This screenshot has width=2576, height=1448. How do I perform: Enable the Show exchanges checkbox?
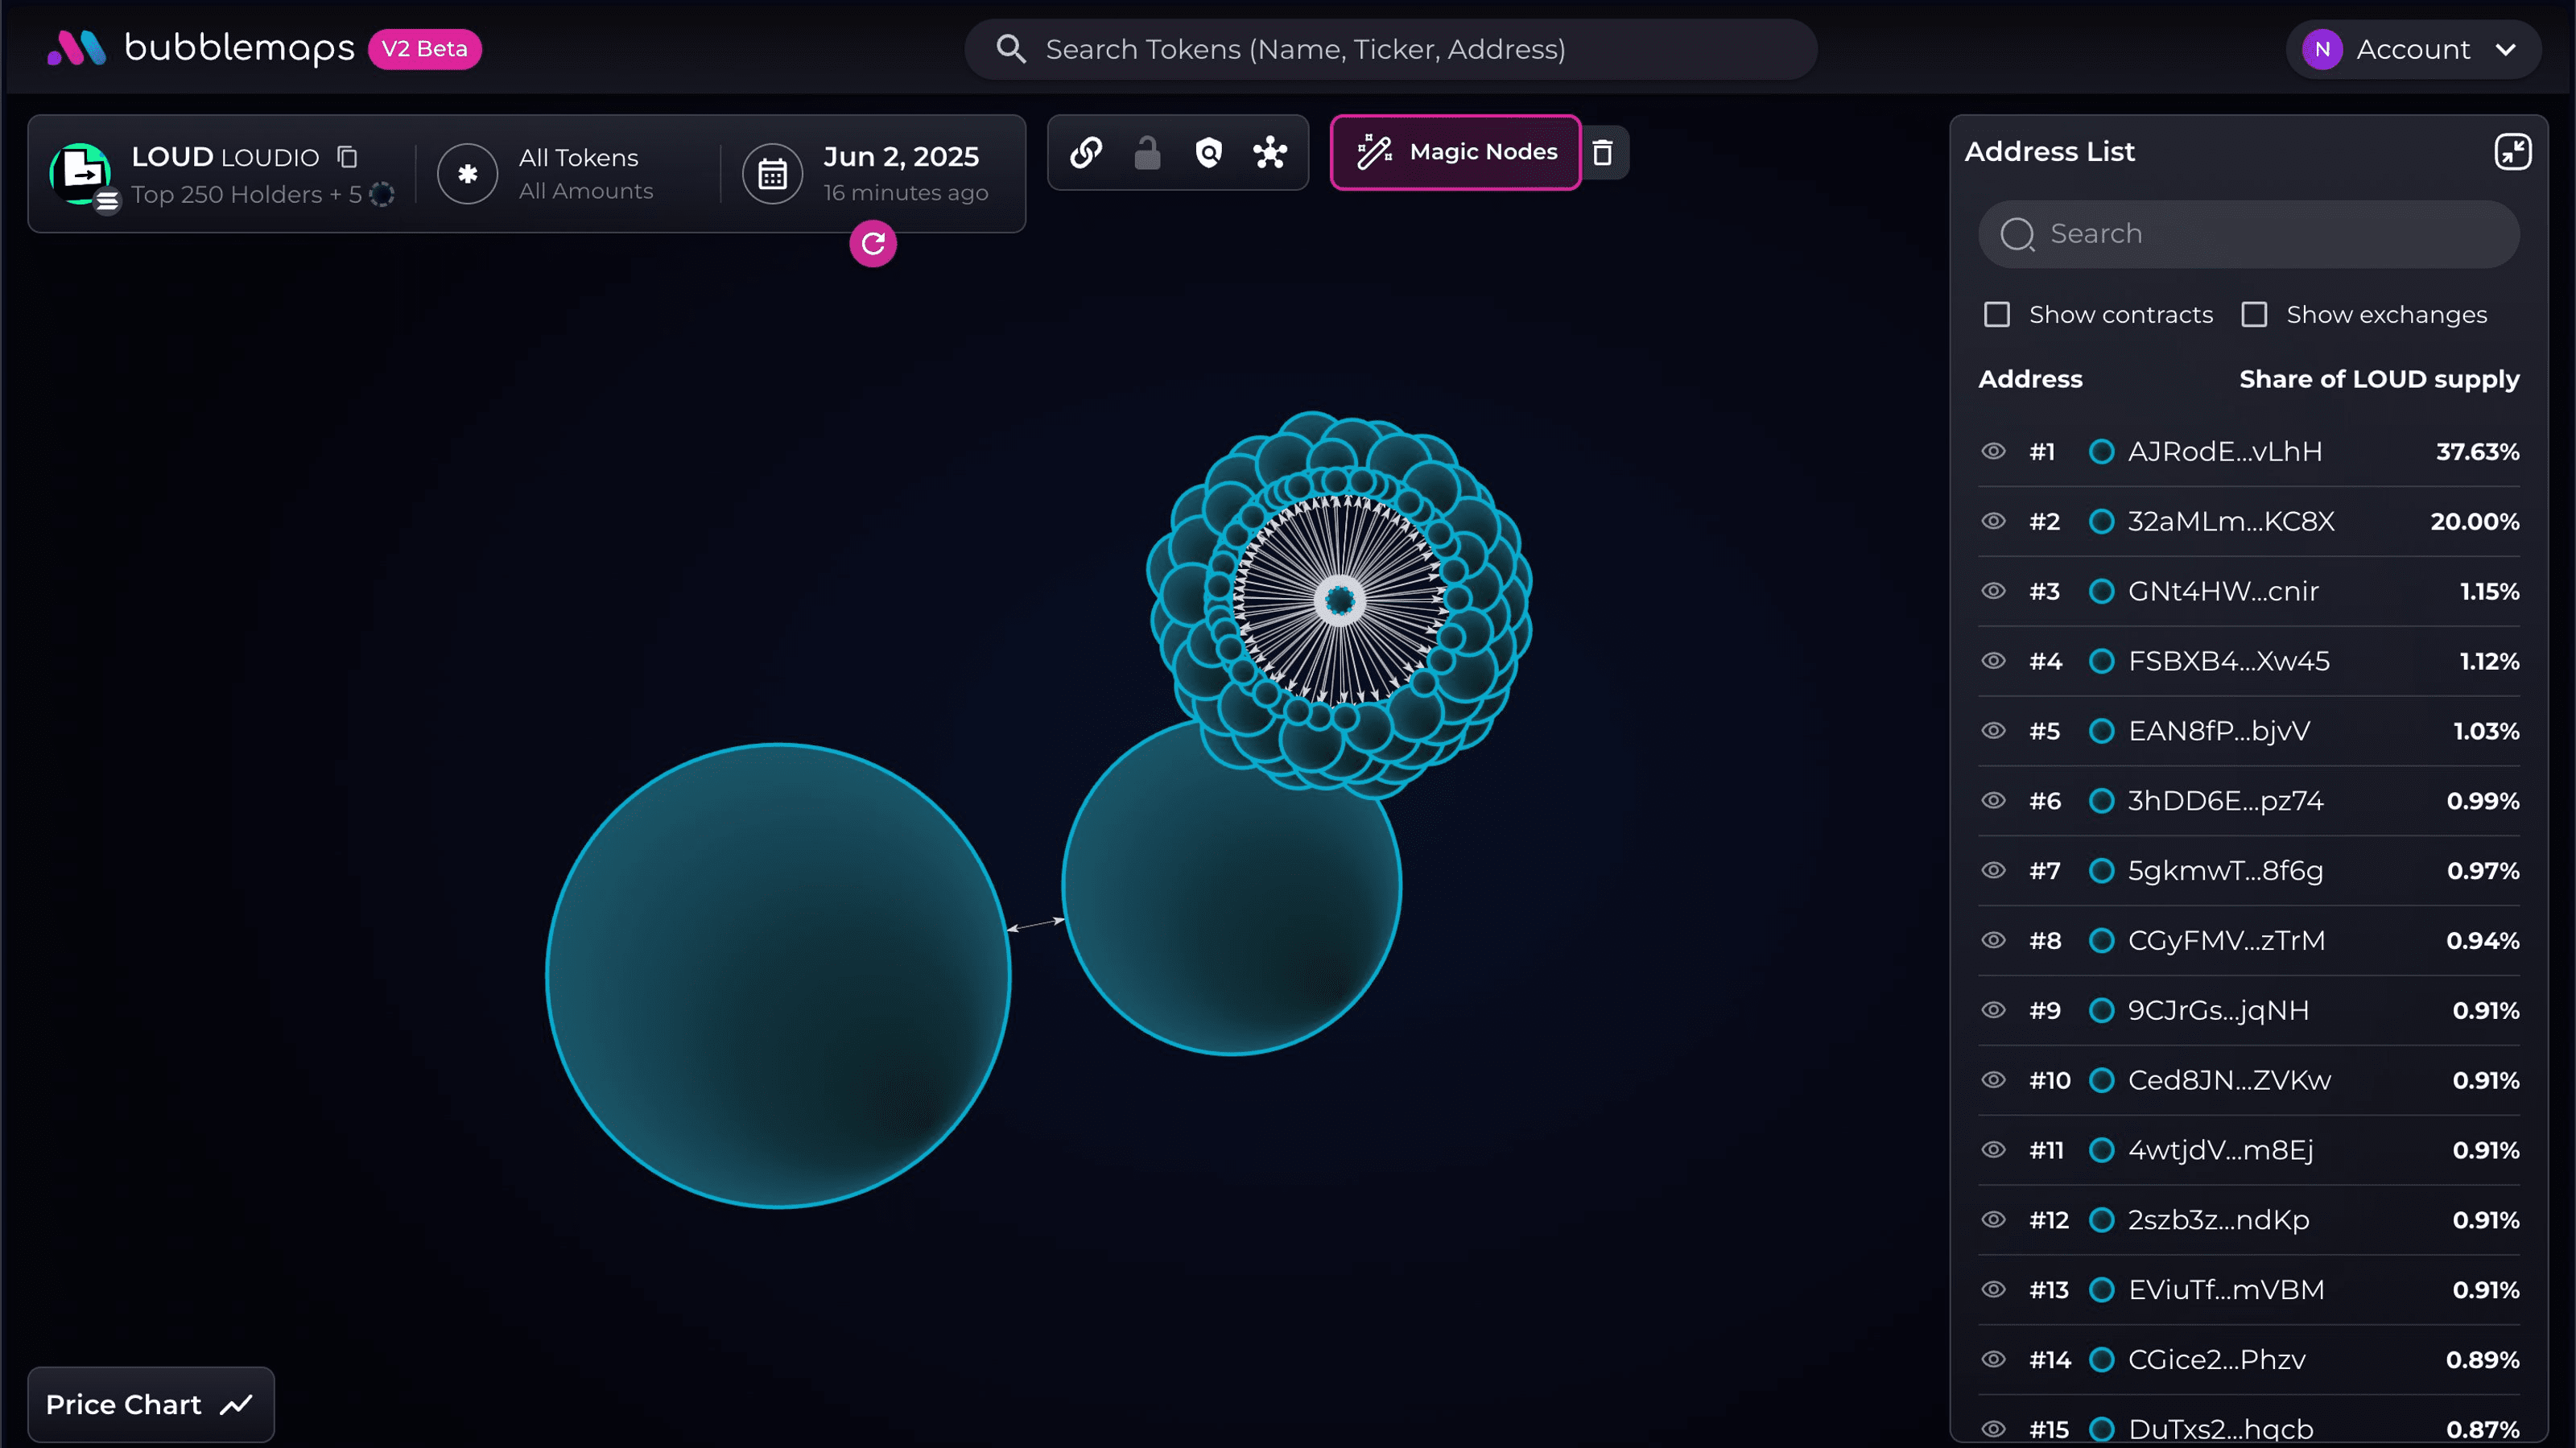2254,314
